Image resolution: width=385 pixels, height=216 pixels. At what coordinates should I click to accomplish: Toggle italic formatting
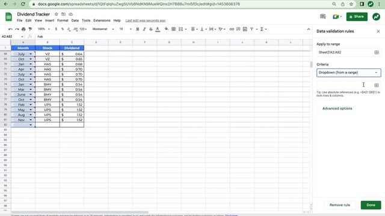[x=144, y=29]
